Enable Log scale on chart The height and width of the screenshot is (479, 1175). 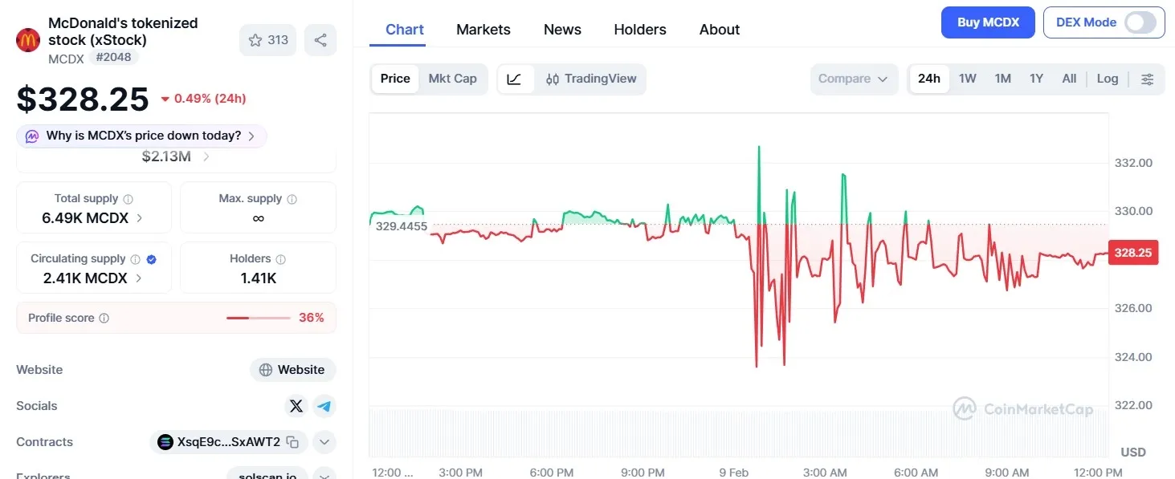click(1107, 79)
